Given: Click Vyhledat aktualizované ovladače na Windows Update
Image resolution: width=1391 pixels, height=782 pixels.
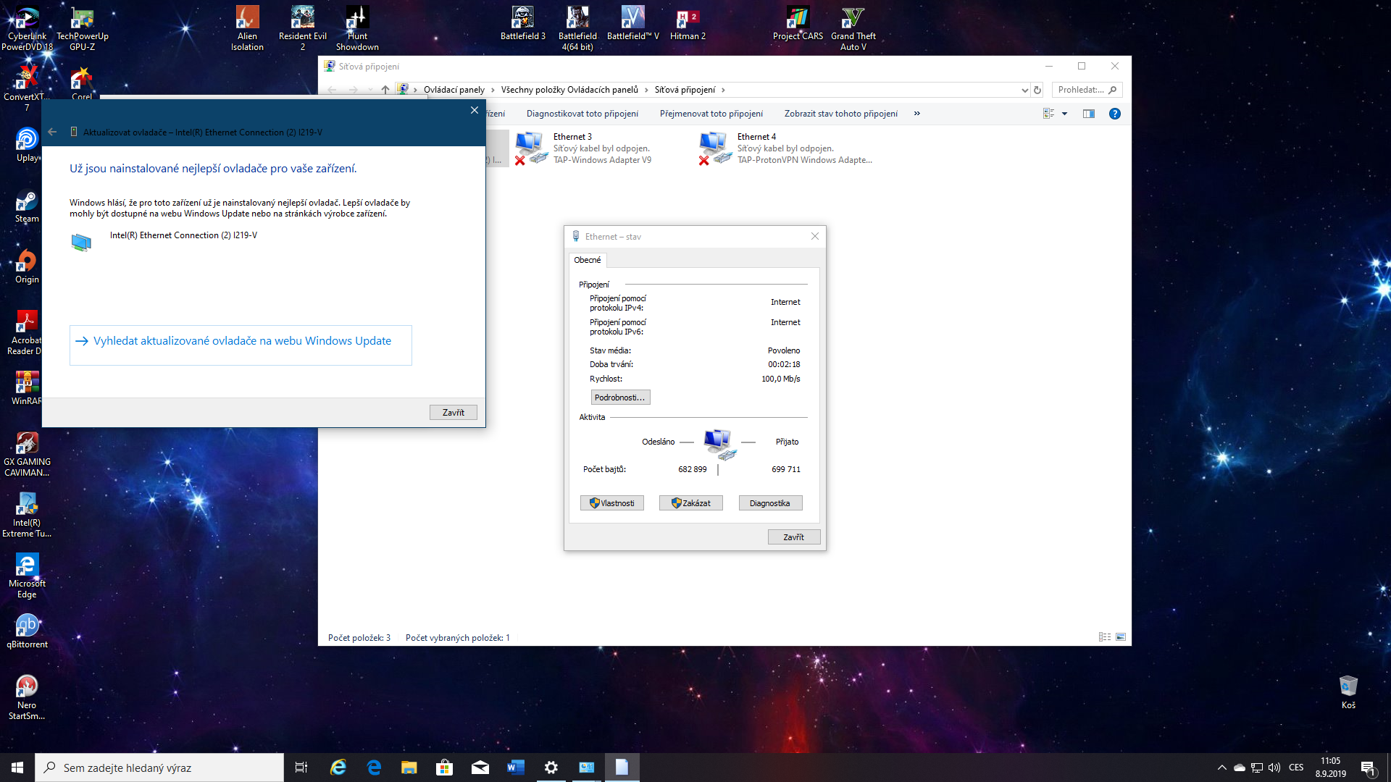Looking at the screenshot, I should coord(241,341).
